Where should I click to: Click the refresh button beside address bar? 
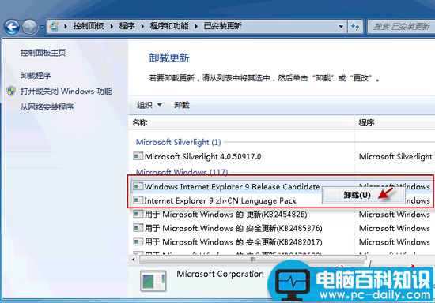click(x=355, y=27)
